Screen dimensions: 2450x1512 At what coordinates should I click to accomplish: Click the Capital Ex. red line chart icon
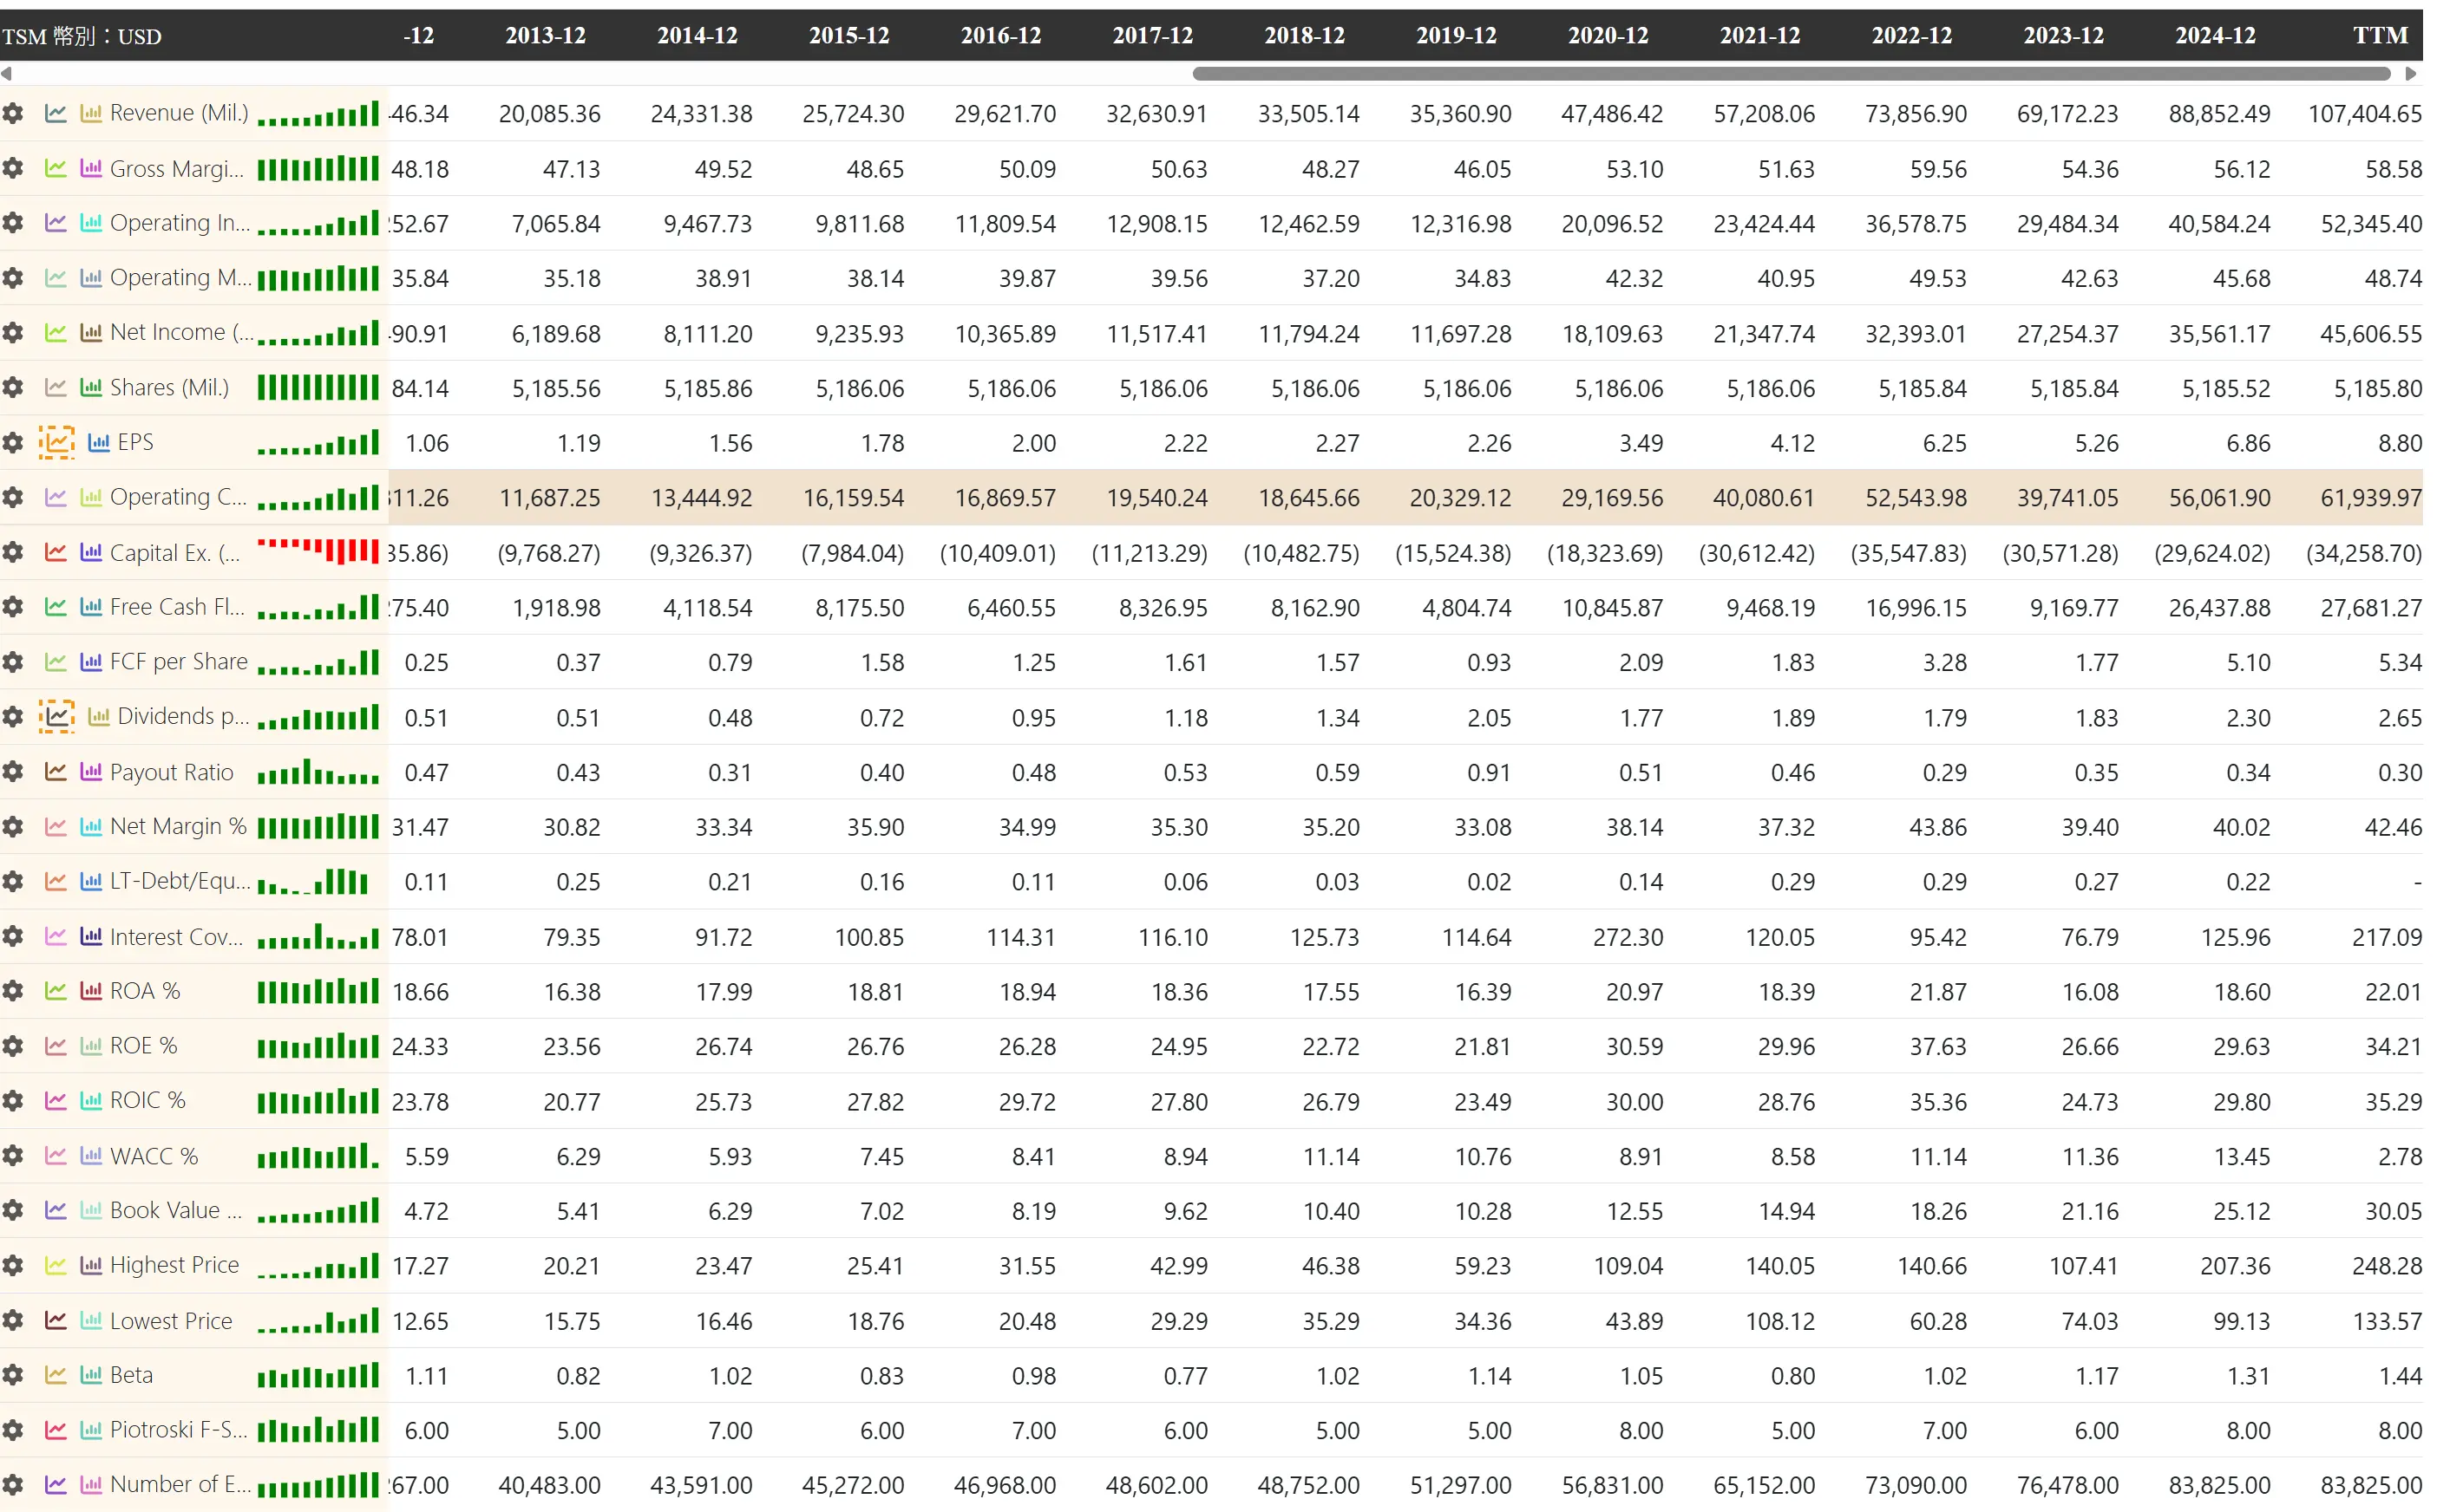[56, 552]
